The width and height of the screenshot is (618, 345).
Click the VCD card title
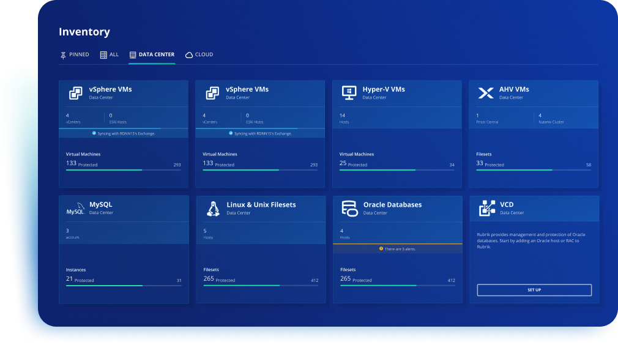(507, 204)
